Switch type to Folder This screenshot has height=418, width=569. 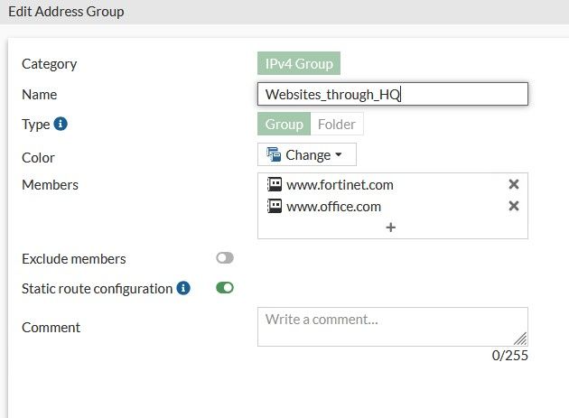point(337,125)
